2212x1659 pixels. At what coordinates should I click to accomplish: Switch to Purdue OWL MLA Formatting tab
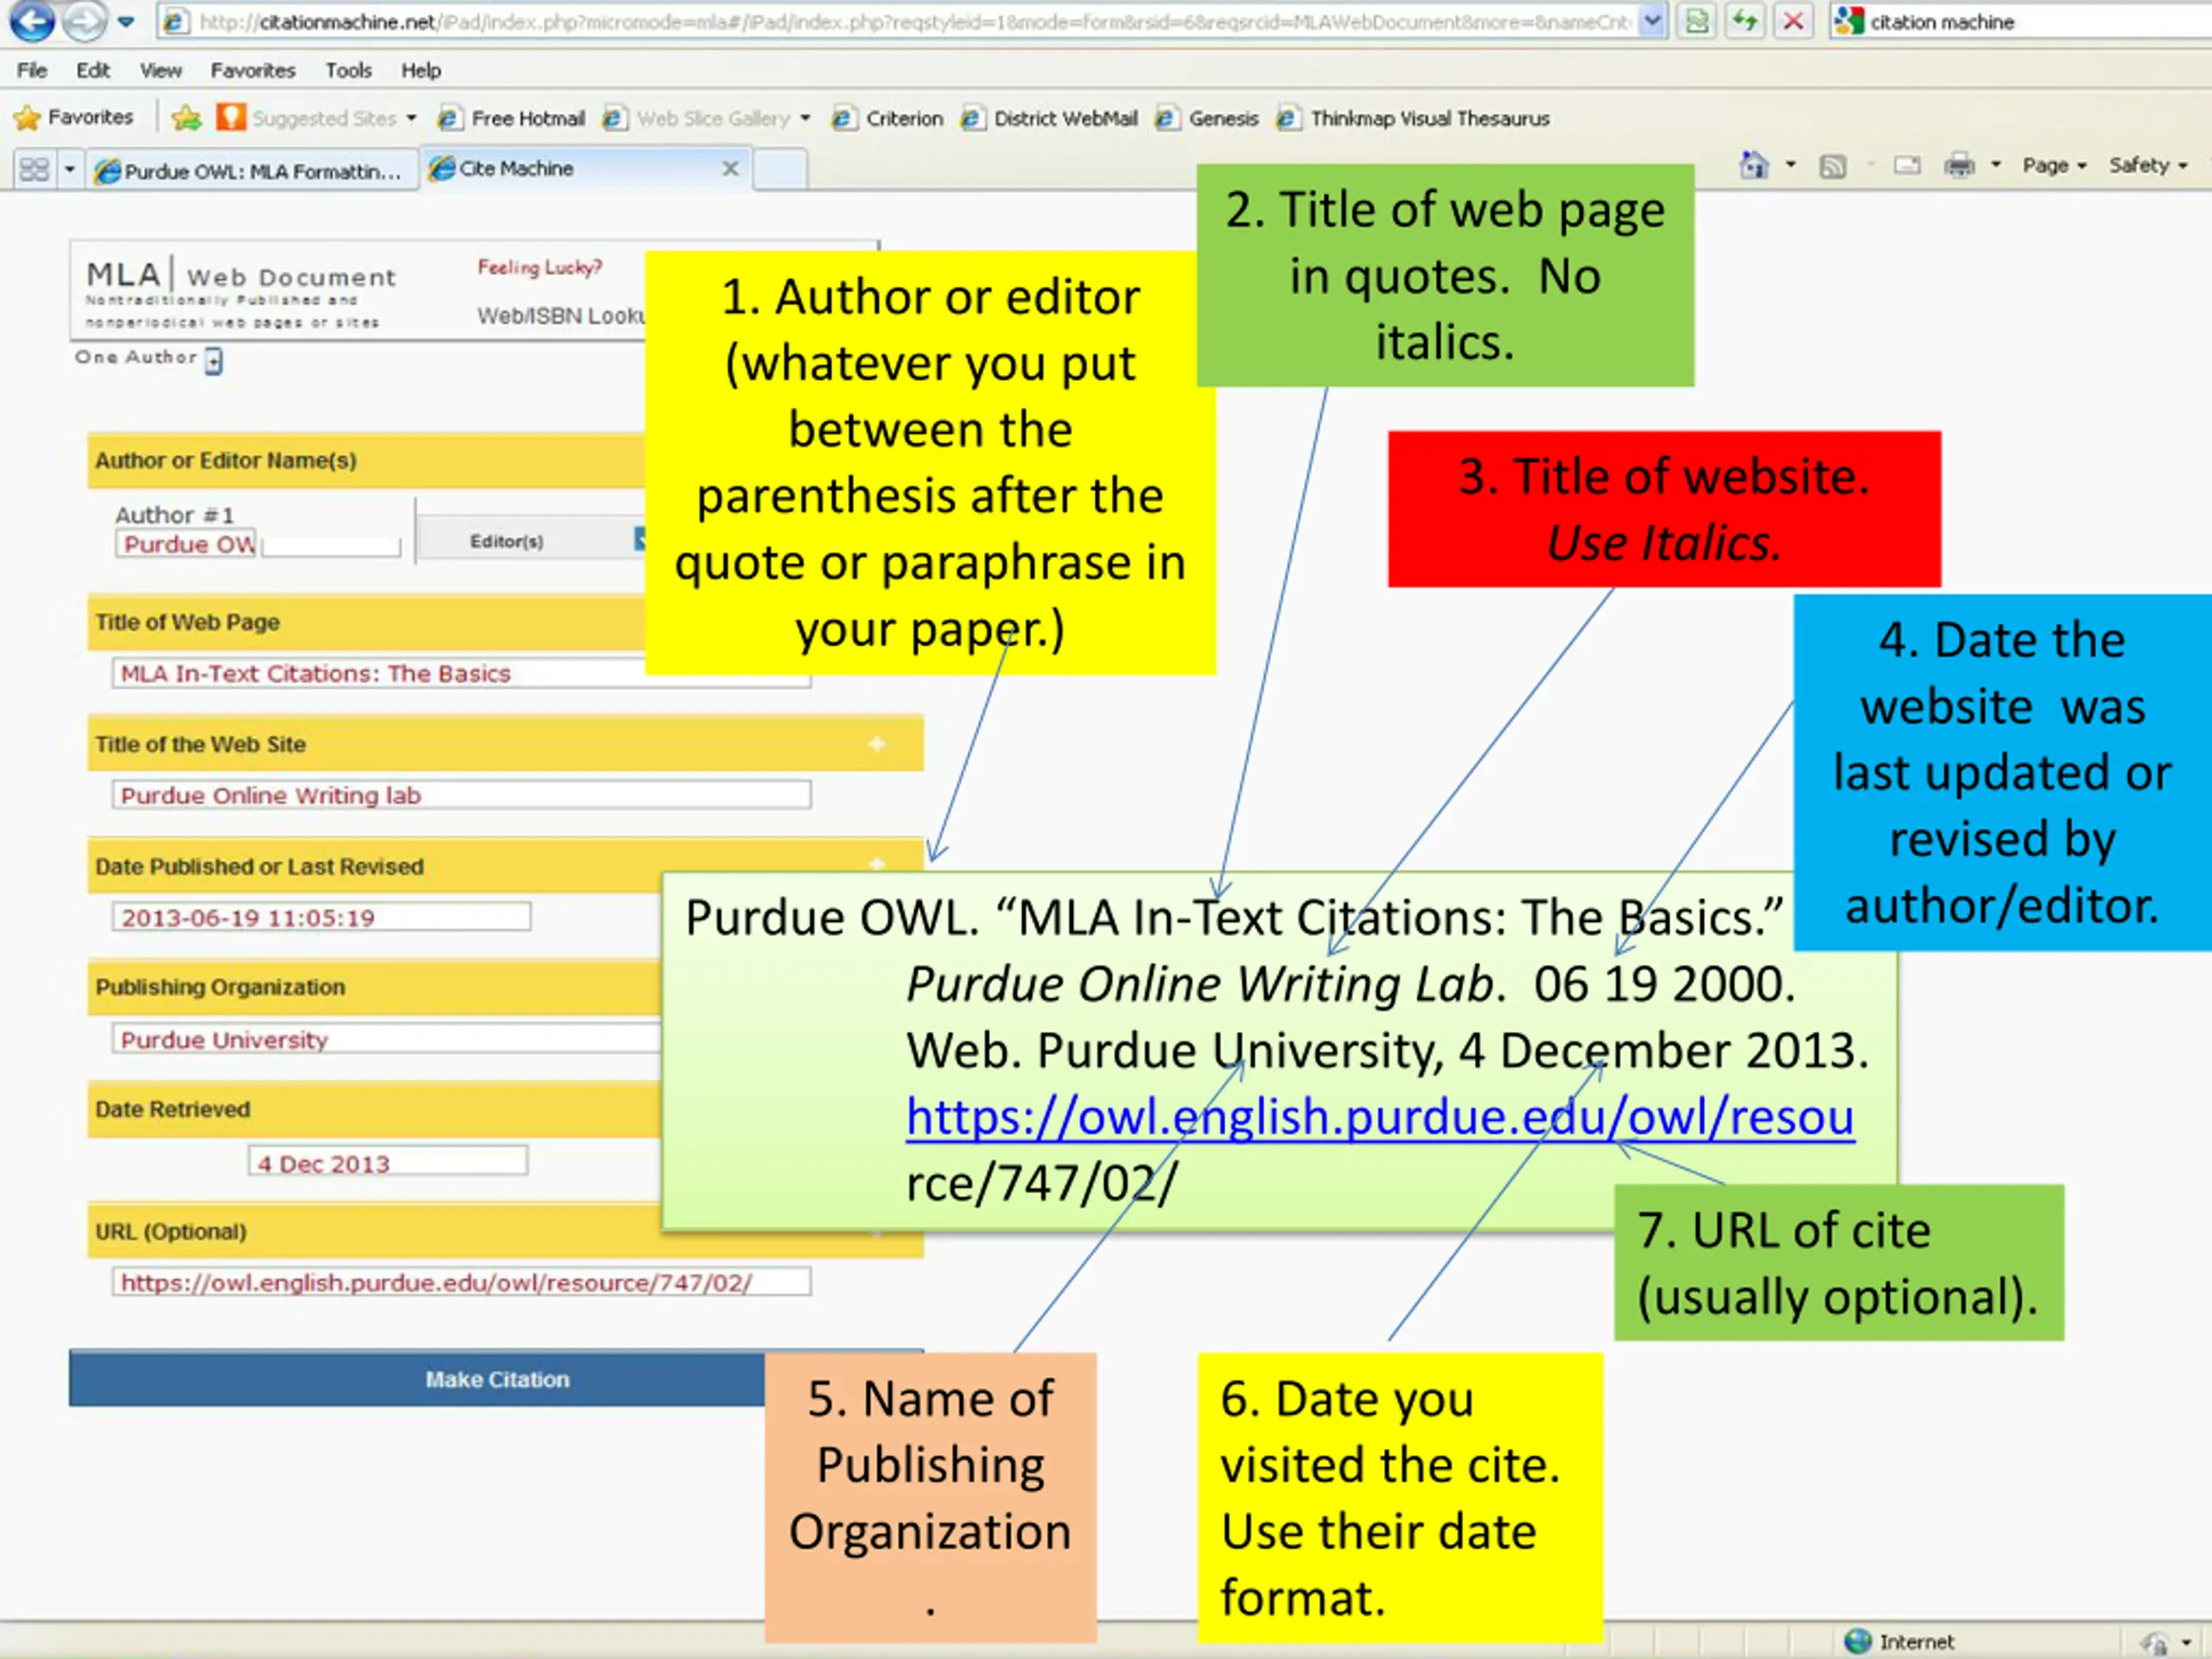250,171
